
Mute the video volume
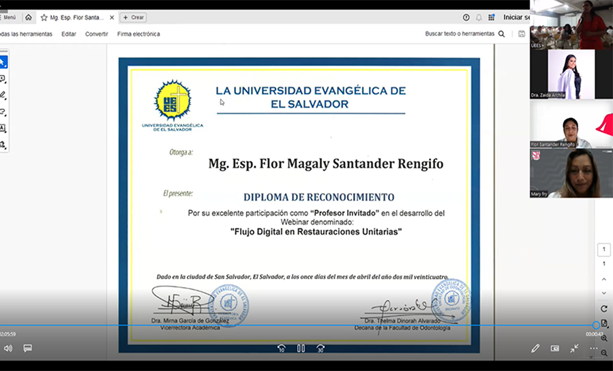point(8,348)
